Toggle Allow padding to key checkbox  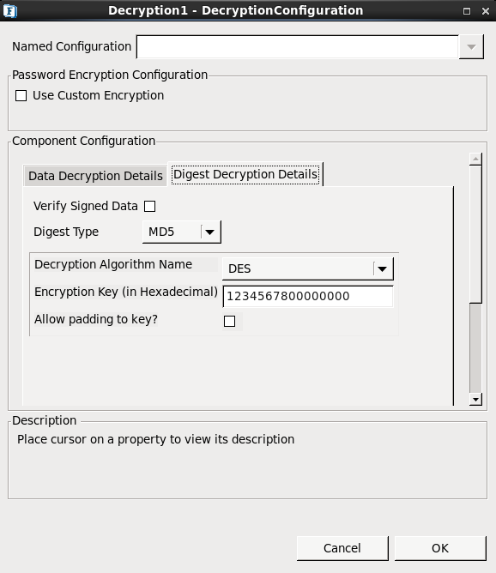coord(229,321)
